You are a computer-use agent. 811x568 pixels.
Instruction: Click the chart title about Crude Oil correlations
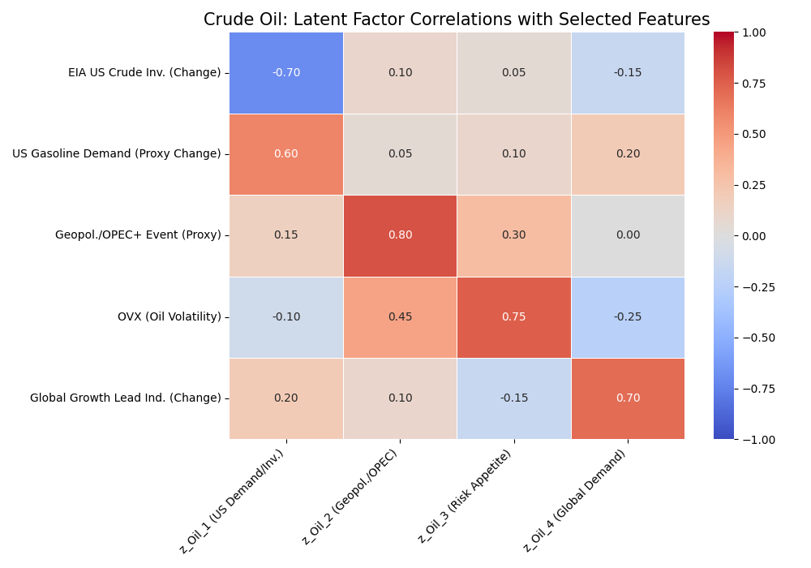(456, 19)
